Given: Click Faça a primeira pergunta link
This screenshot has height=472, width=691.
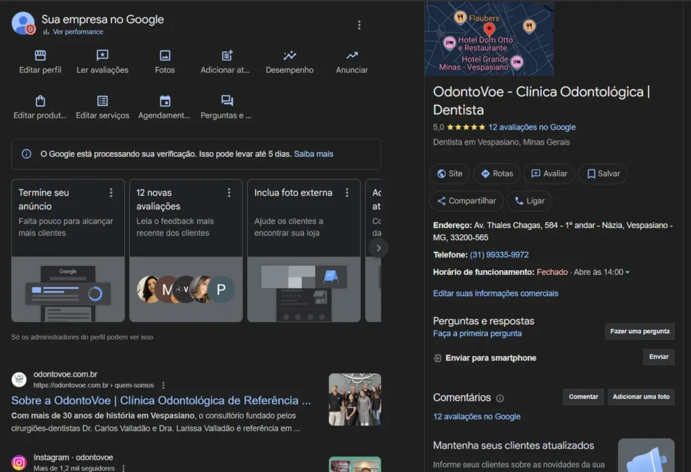Looking at the screenshot, I should pyautogui.click(x=477, y=334).
